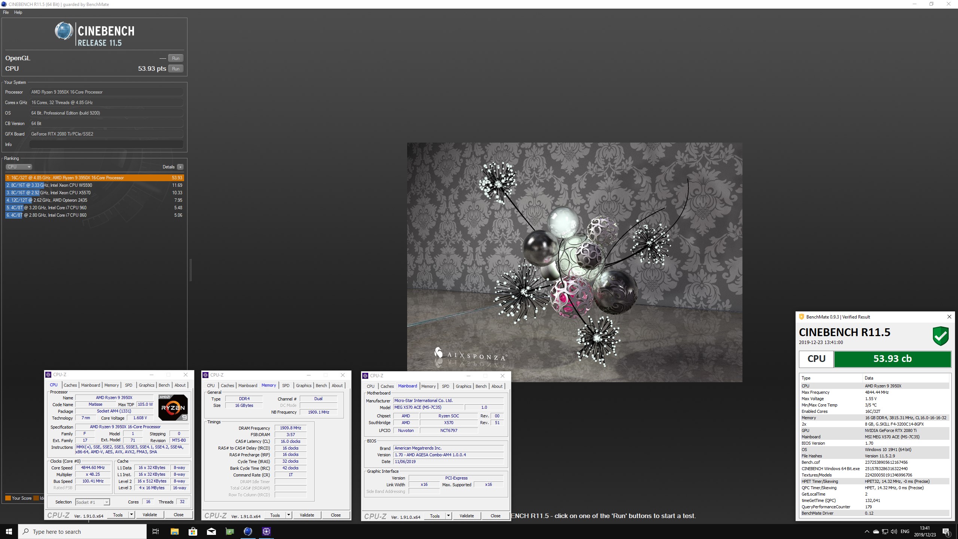Select highlighted ranking row Ryzen 9 3950X
This screenshot has height=539, width=958.
click(x=94, y=178)
